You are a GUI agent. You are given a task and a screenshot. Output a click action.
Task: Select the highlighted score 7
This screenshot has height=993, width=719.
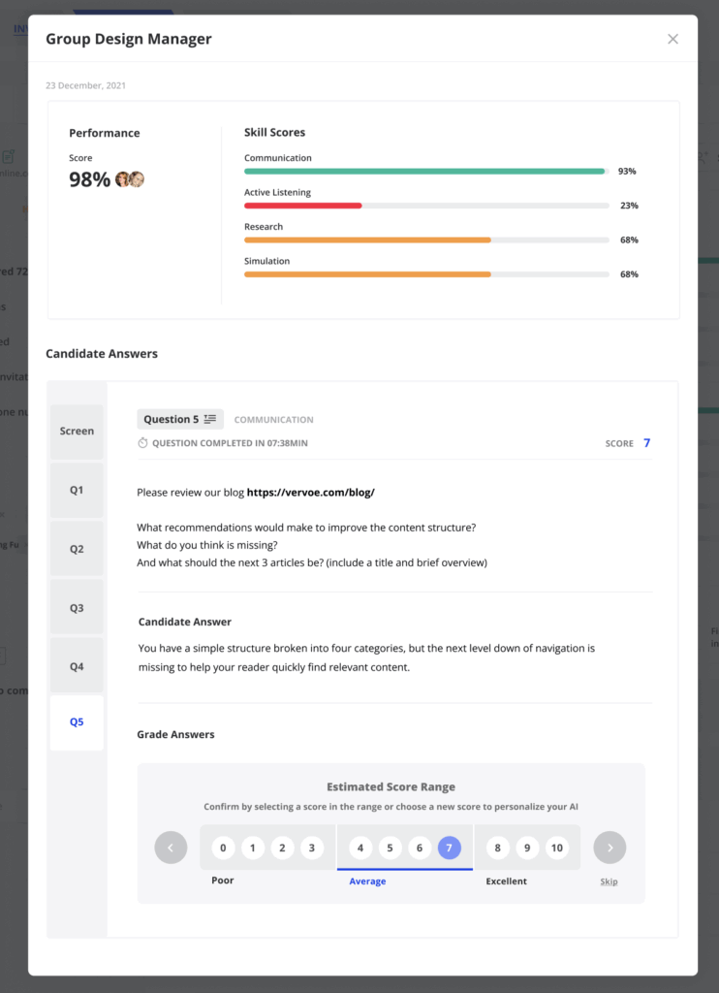[x=450, y=848]
